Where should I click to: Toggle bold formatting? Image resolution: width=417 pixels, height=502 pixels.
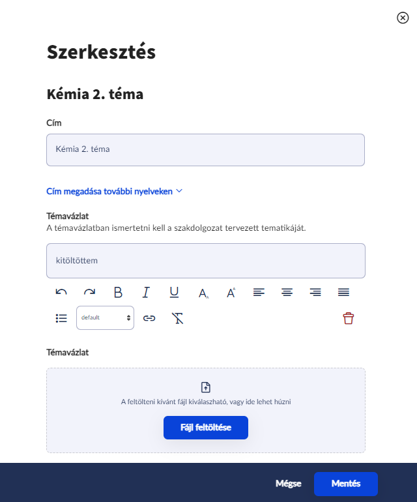click(118, 292)
